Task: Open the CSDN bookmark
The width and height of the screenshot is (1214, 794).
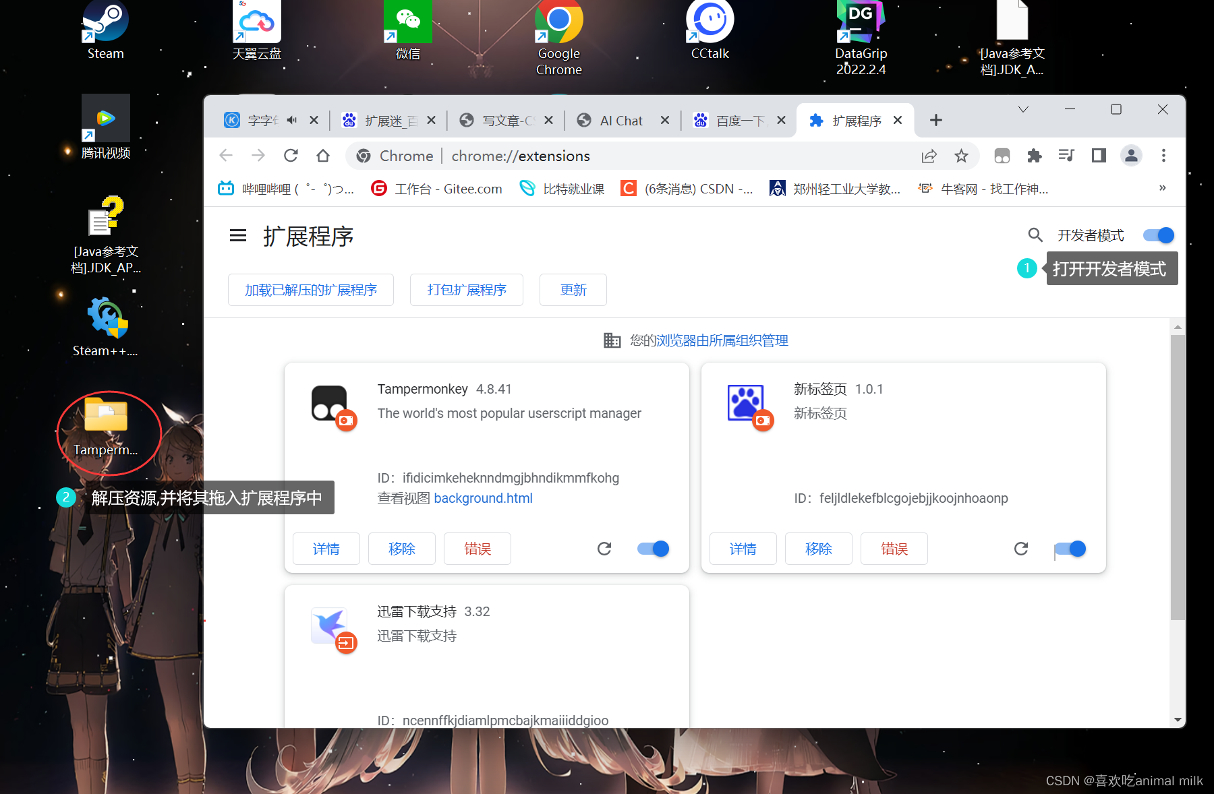Action: click(x=687, y=189)
